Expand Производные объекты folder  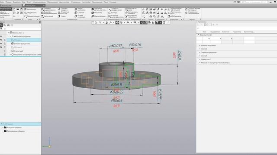click(x=3, y=131)
